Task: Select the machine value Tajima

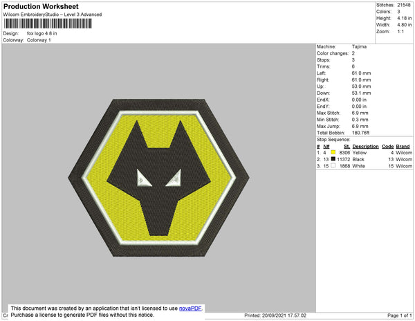Action: pyautogui.click(x=359, y=46)
